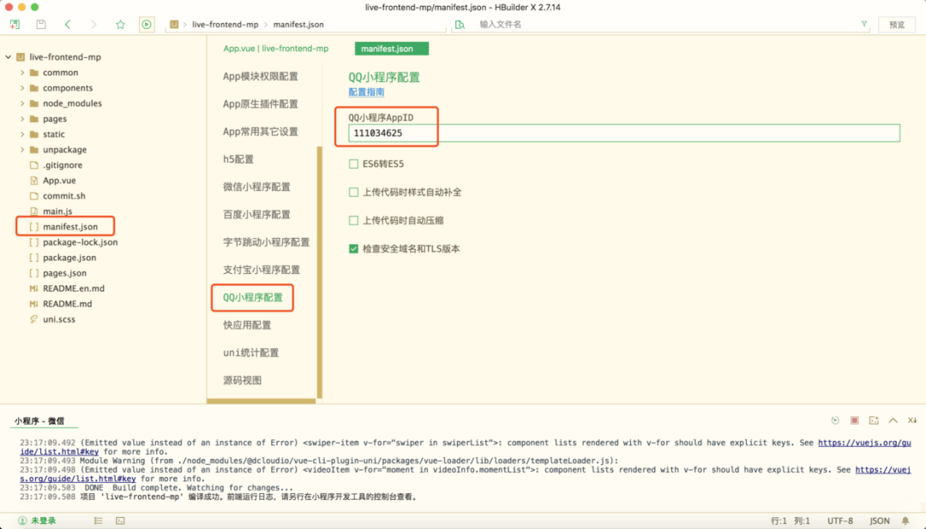
Task: Click the App.vue file icon
Action: click(33, 181)
